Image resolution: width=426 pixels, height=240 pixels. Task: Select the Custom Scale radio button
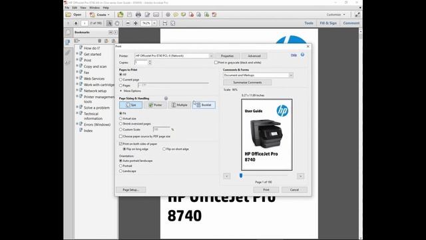tap(121, 129)
